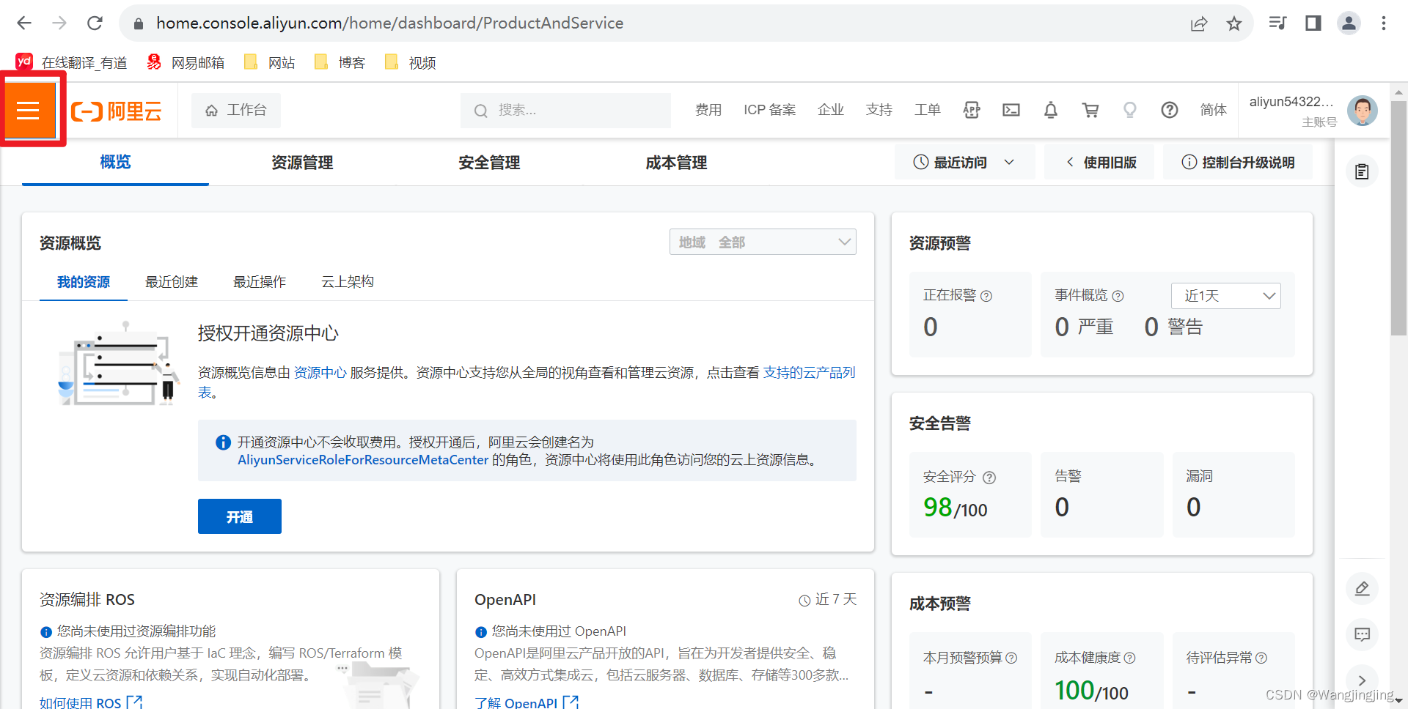Open the orange hamburger navigation menu

[x=28, y=110]
